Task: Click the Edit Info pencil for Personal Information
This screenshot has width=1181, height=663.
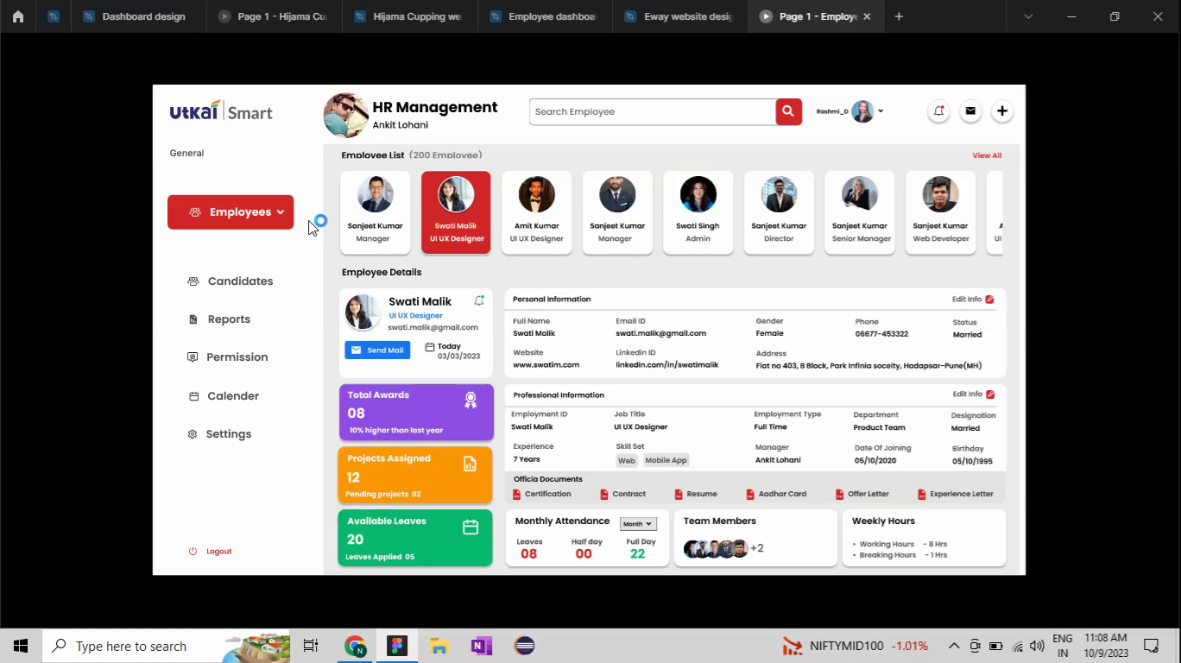Action: (988, 299)
